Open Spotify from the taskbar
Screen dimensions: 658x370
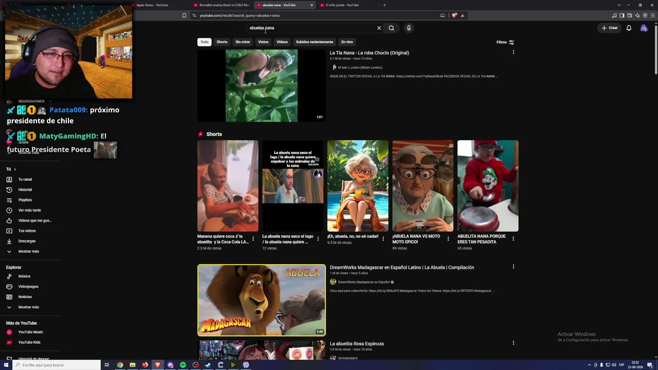183,365
